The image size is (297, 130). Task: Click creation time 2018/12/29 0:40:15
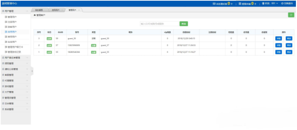pyautogui.click(x=186, y=39)
